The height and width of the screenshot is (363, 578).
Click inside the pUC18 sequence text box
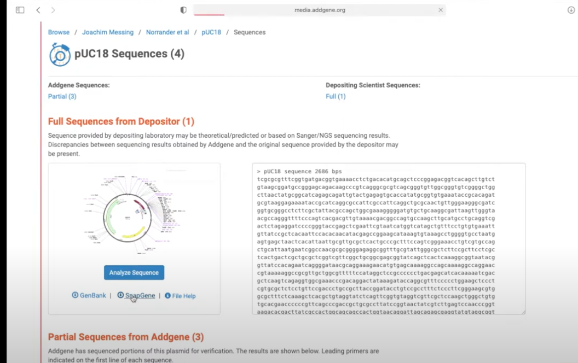pyautogui.click(x=389, y=238)
